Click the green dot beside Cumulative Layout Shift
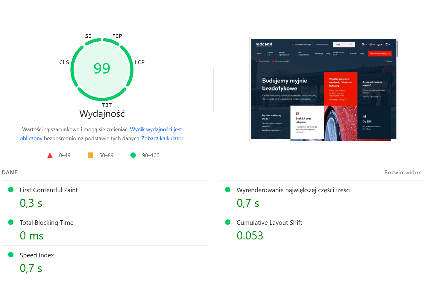 coord(228,222)
